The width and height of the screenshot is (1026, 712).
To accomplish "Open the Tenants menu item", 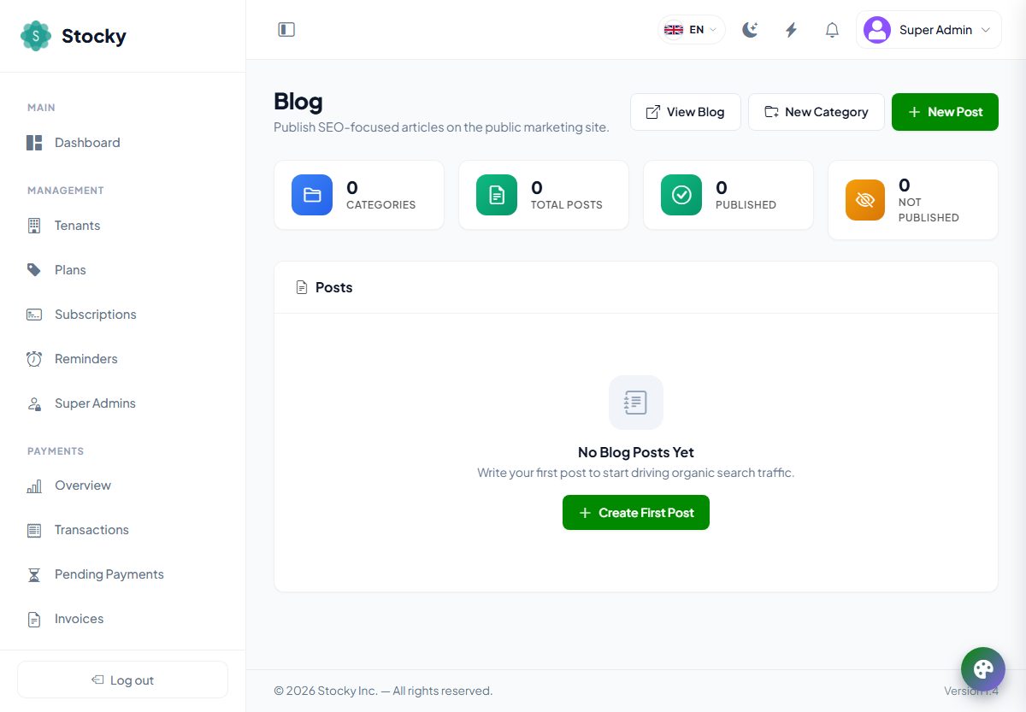I will point(122,226).
